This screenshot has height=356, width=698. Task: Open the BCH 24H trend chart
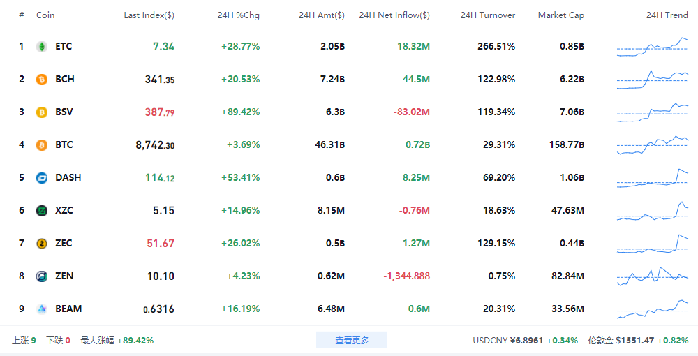pyautogui.click(x=652, y=80)
